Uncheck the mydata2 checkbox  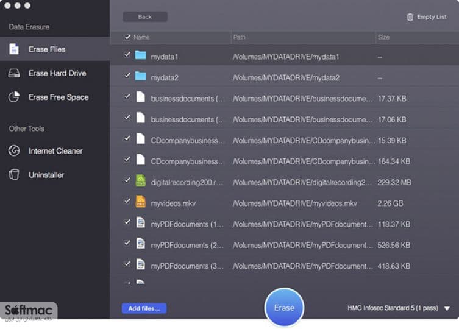[x=127, y=76]
